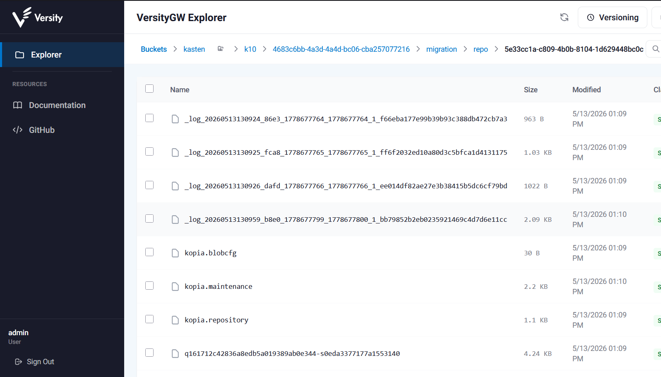This screenshot has width=661, height=377.
Task: Click the Name column header
Action: point(180,90)
